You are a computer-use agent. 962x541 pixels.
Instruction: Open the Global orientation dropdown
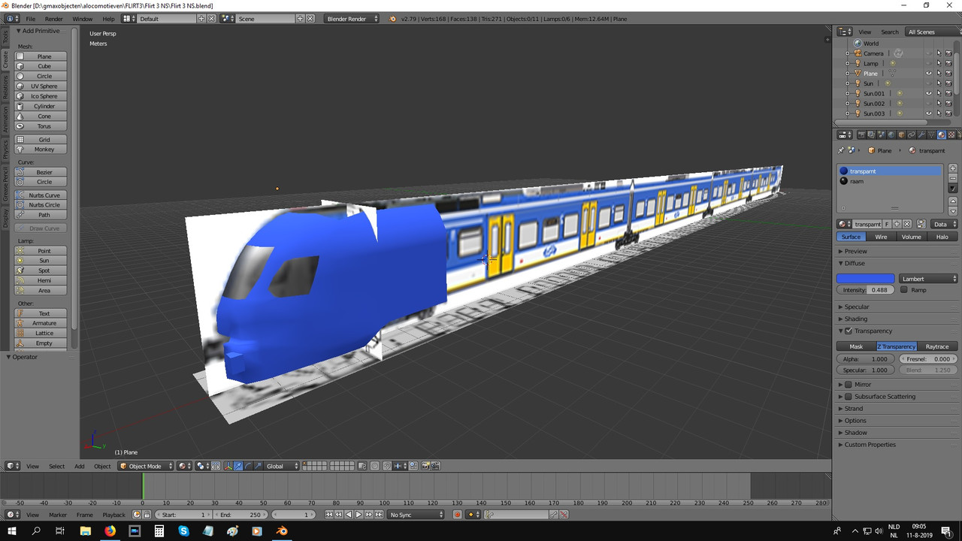click(282, 466)
